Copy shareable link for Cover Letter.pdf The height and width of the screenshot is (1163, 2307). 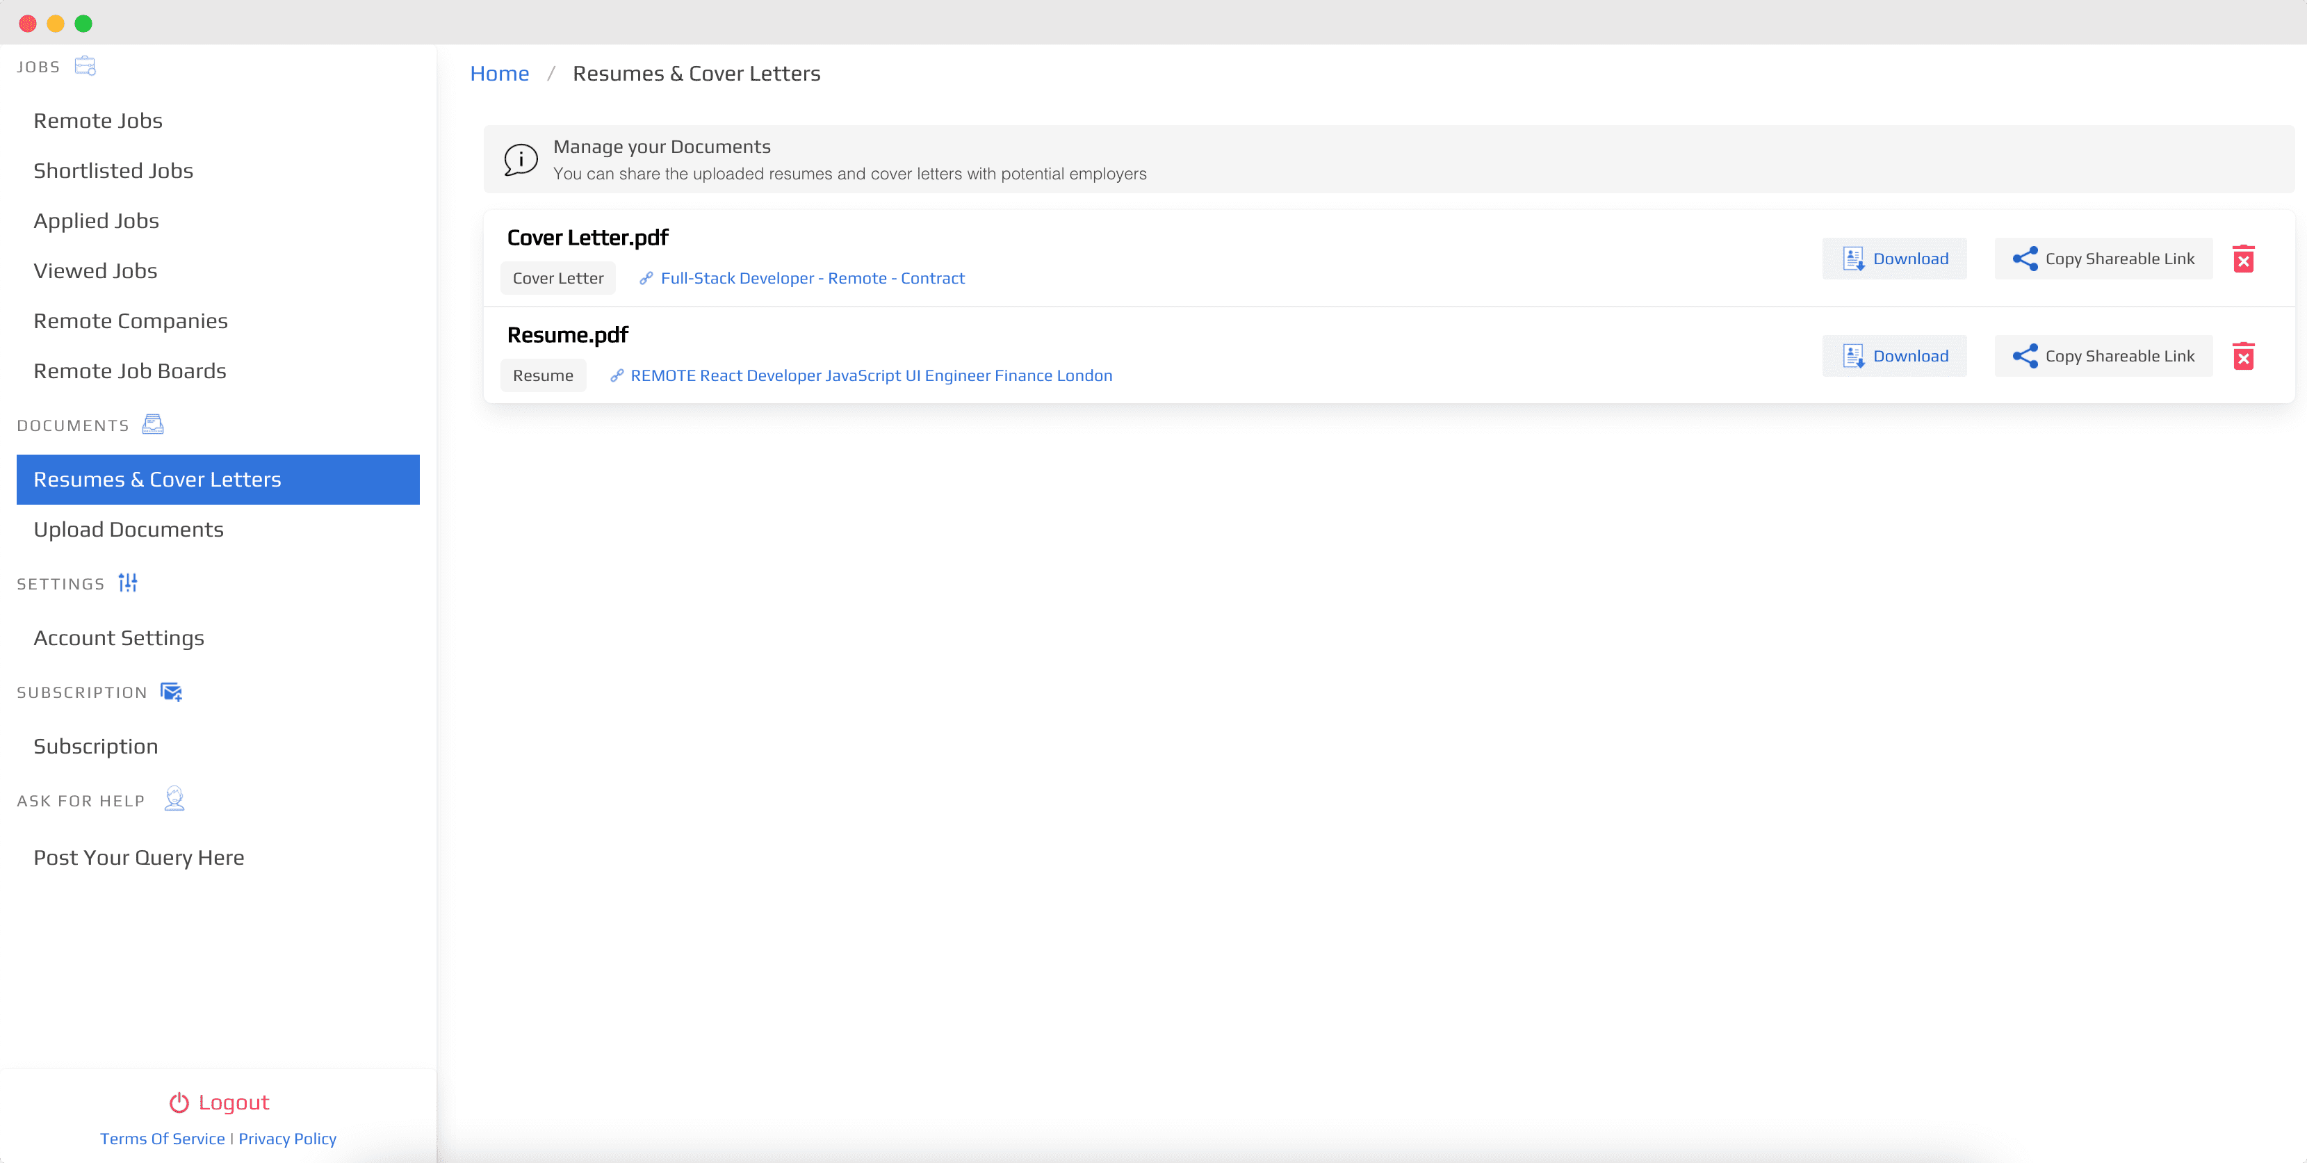click(2103, 259)
